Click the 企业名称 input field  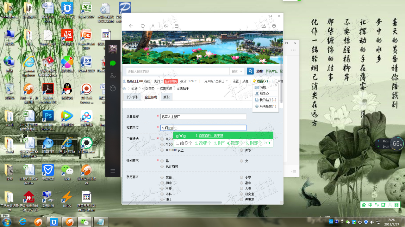coord(203,117)
